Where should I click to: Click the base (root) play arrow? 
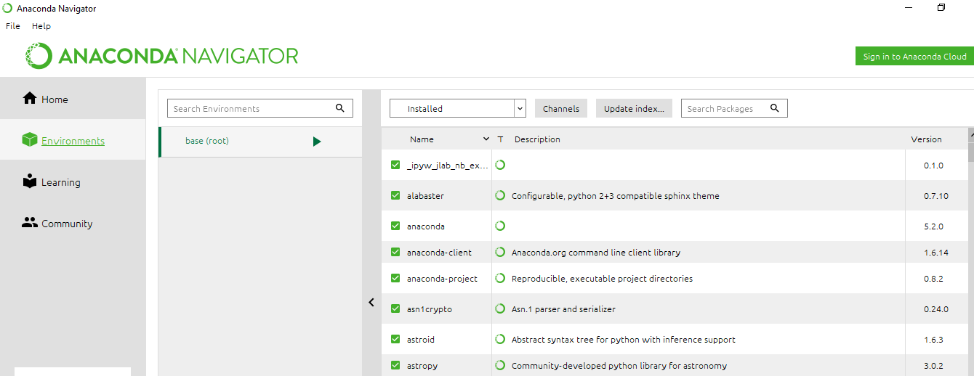317,142
